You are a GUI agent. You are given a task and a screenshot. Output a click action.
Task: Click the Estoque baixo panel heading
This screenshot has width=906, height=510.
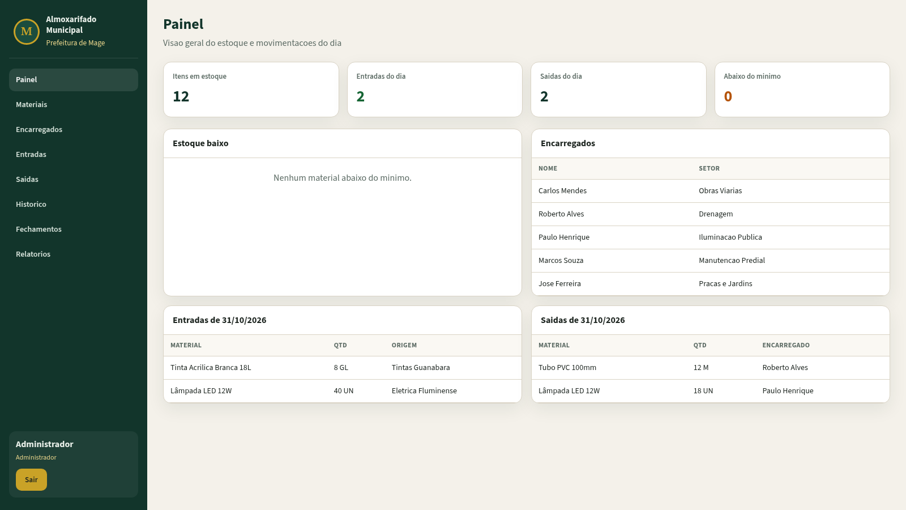[x=200, y=143]
